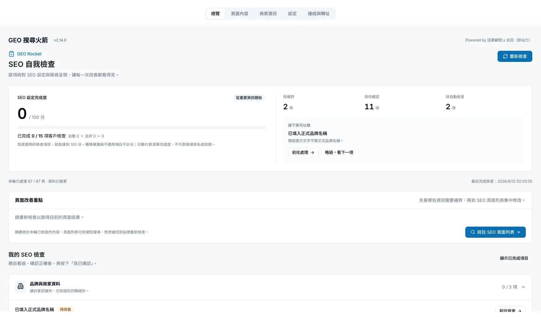The height and width of the screenshot is (317, 541).
Task: Switch to the 頁面內容 tab
Action: pos(239,14)
